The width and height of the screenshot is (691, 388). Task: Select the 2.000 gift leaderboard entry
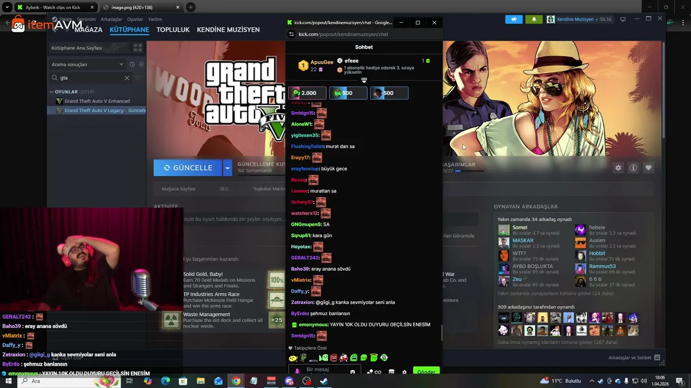(307, 93)
